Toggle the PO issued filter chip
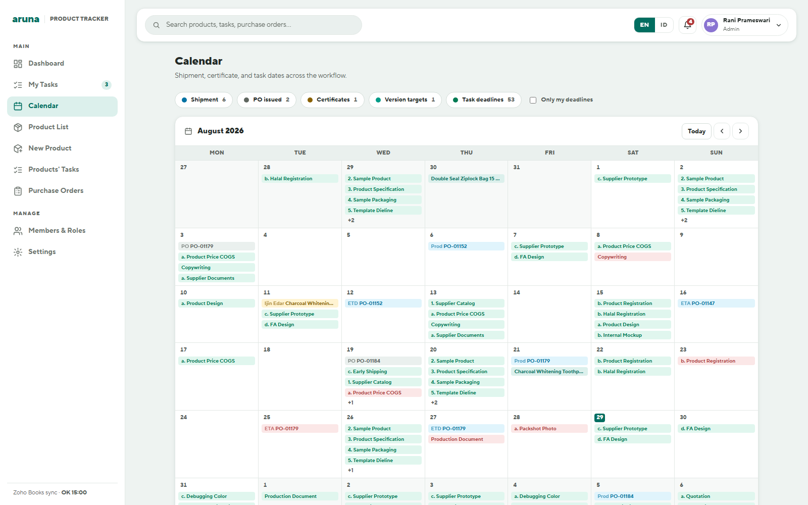808x505 pixels. pyautogui.click(x=267, y=100)
